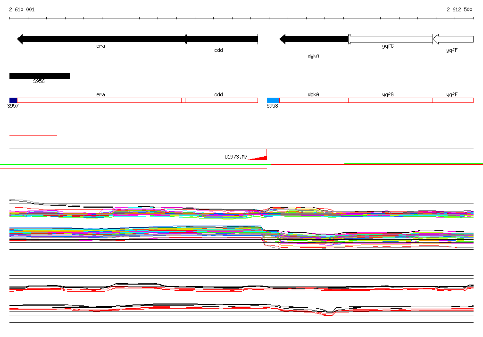Image resolution: width=483 pixels, height=337 pixels.
Task: Click the dgkA label above the red box
Action: [313, 95]
